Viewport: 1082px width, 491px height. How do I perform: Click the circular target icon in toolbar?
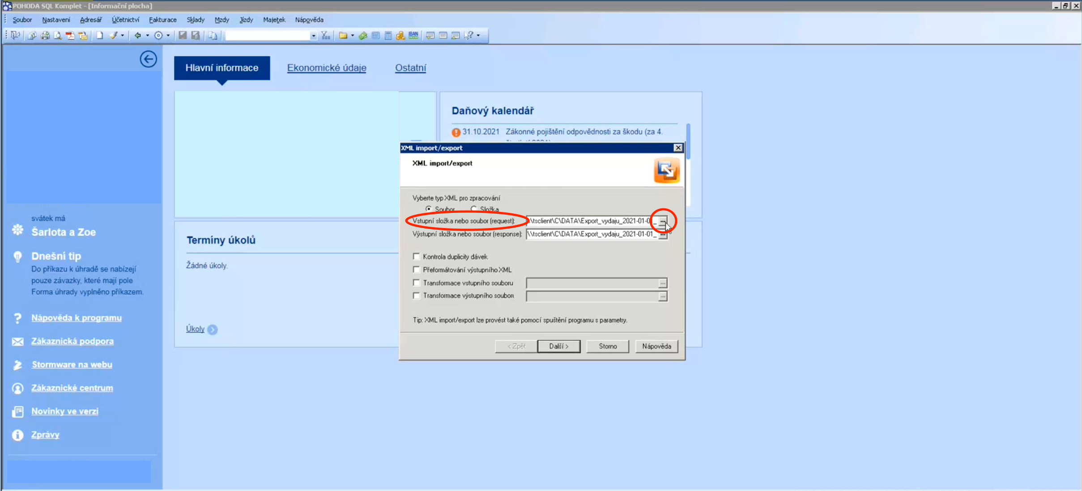tap(158, 35)
